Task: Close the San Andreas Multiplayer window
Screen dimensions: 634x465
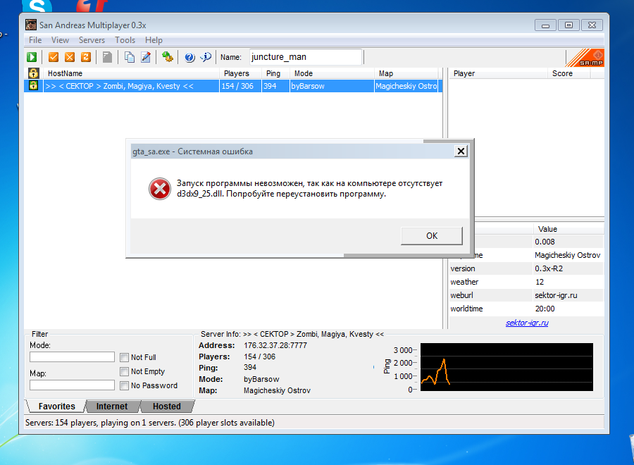Action: tap(592, 25)
